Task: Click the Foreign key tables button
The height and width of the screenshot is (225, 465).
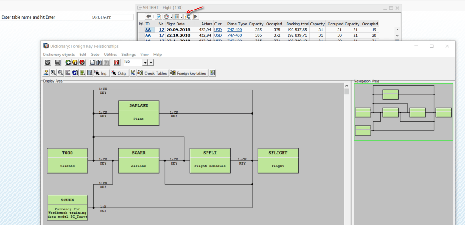Action: 188,73
